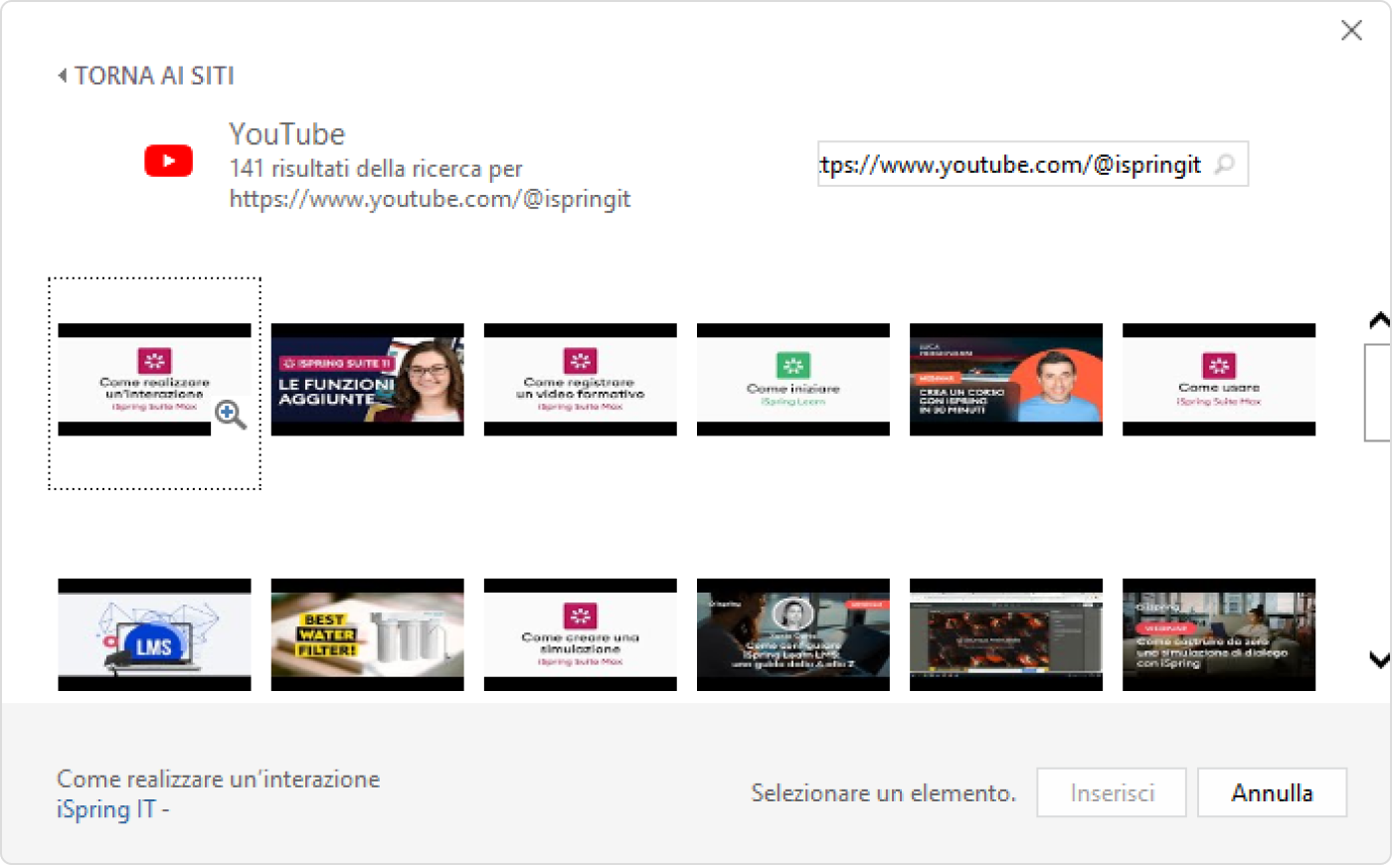Go back via TORNA AI SITI
Viewport: 1392px width, 865px height.
(146, 76)
